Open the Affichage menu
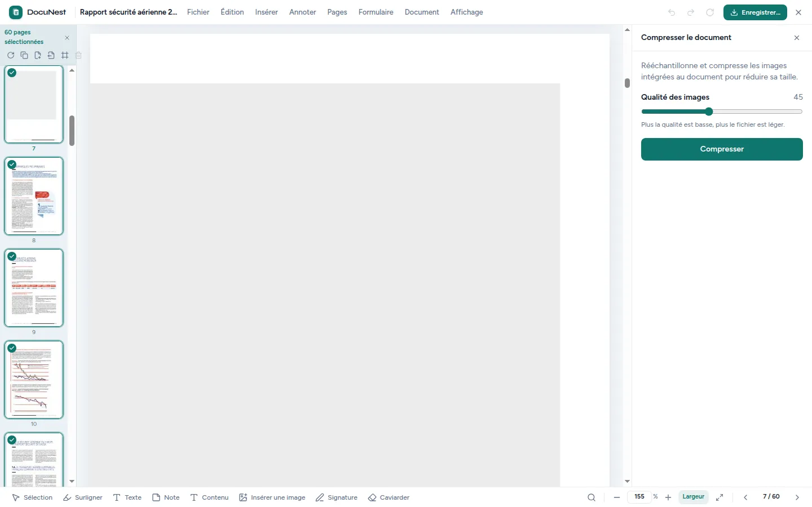 tap(467, 12)
